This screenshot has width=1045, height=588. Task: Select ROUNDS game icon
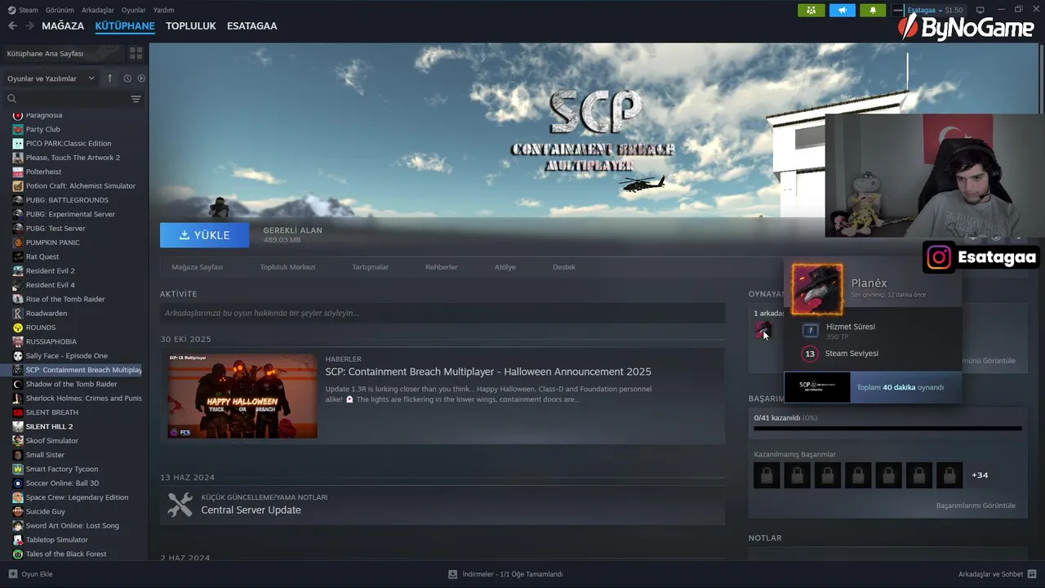coord(18,327)
